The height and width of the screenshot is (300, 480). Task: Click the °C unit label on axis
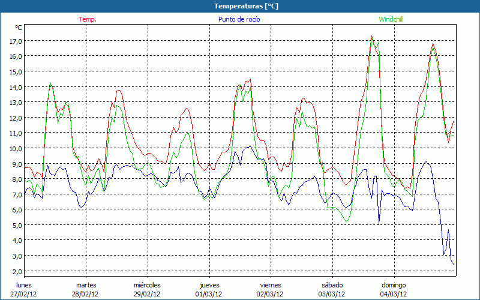(19, 28)
